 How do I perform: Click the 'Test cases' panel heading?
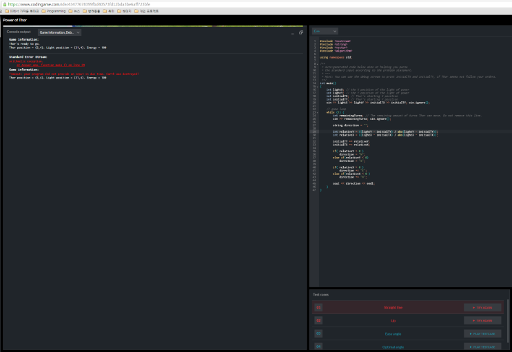pyautogui.click(x=320, y=295)
